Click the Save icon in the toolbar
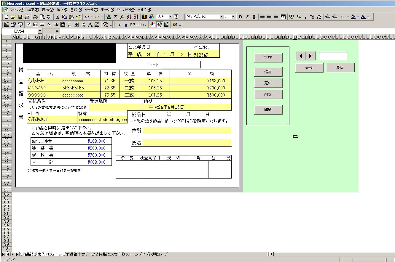 pos(20,17)
